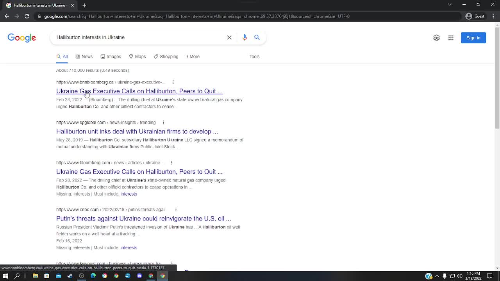Open a new browser tab with plus
This screenshot has height=281, width=500.
(84, 5)
